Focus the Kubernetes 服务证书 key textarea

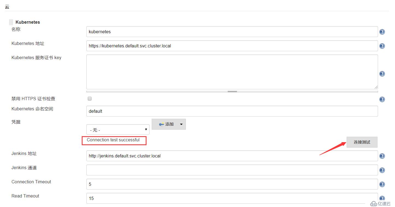click(x=232, y=72)
